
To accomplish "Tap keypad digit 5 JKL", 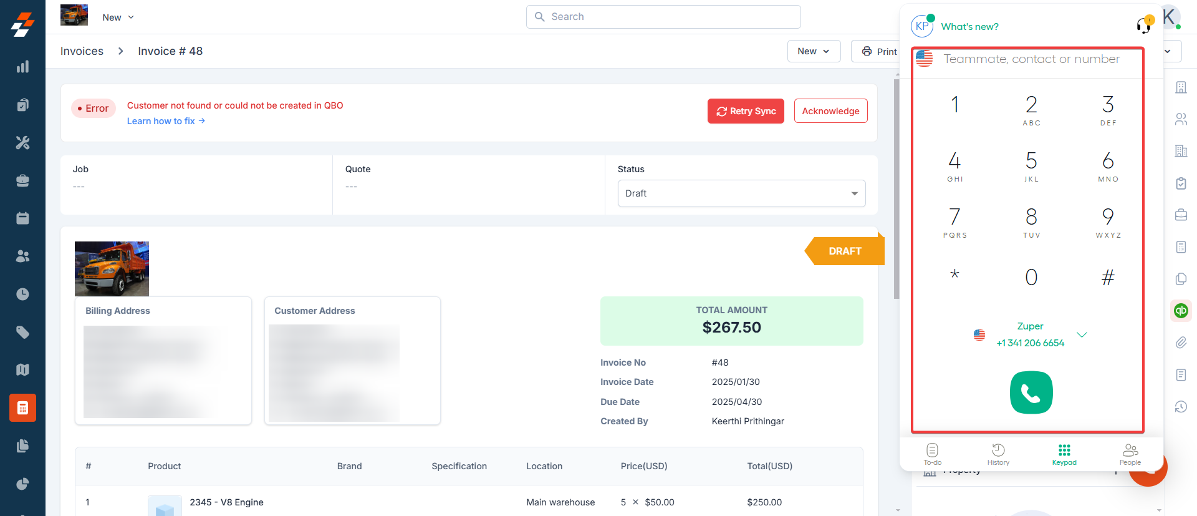I will click(1031, 165).
